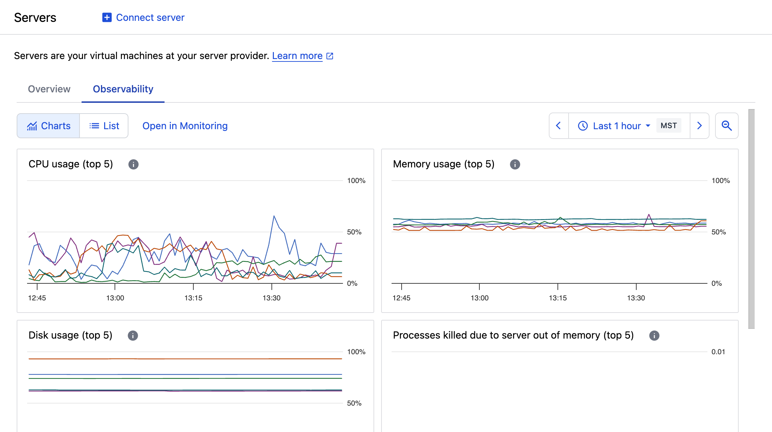Image resolution: width=772 pixels, height=432 pixels.
Task: Go to next time range arrow
Action: tap(699, 126)
